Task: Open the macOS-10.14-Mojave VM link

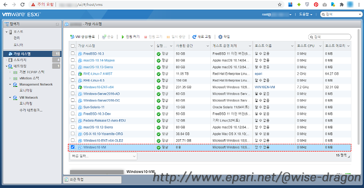Action: tap(99, 61)
